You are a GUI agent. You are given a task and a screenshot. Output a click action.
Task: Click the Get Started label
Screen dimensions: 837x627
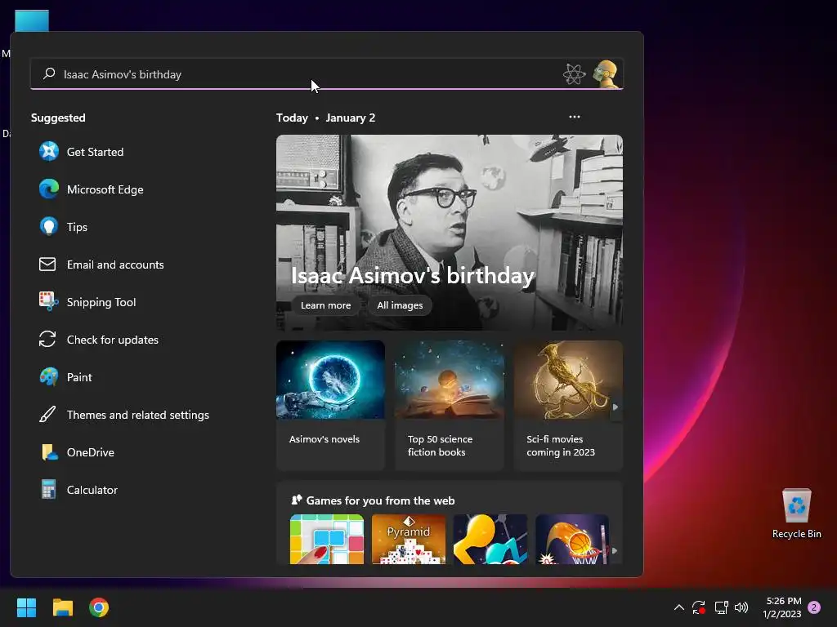95,152
